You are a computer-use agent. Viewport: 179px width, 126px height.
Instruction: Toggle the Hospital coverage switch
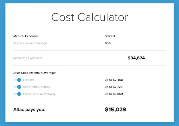pyautogui.click(x=17, y=80)
